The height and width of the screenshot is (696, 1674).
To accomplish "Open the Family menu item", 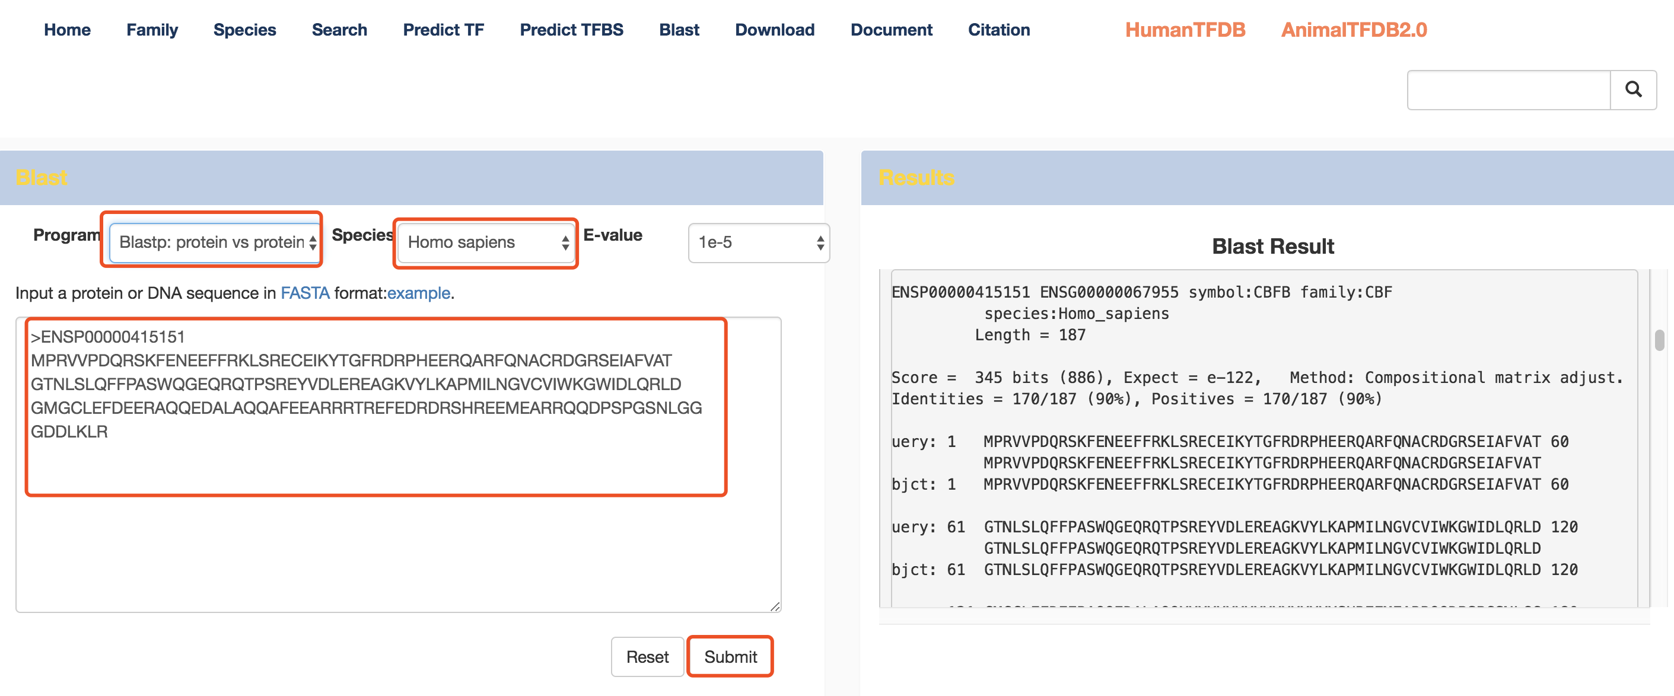I will (152, 30).
